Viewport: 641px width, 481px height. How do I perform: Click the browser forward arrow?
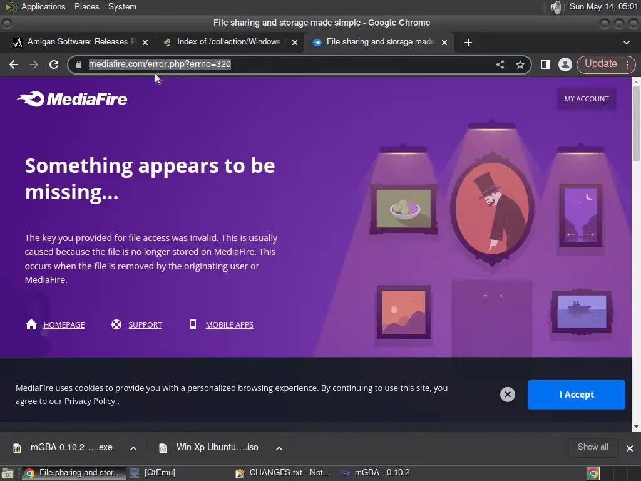click(34, 65)
